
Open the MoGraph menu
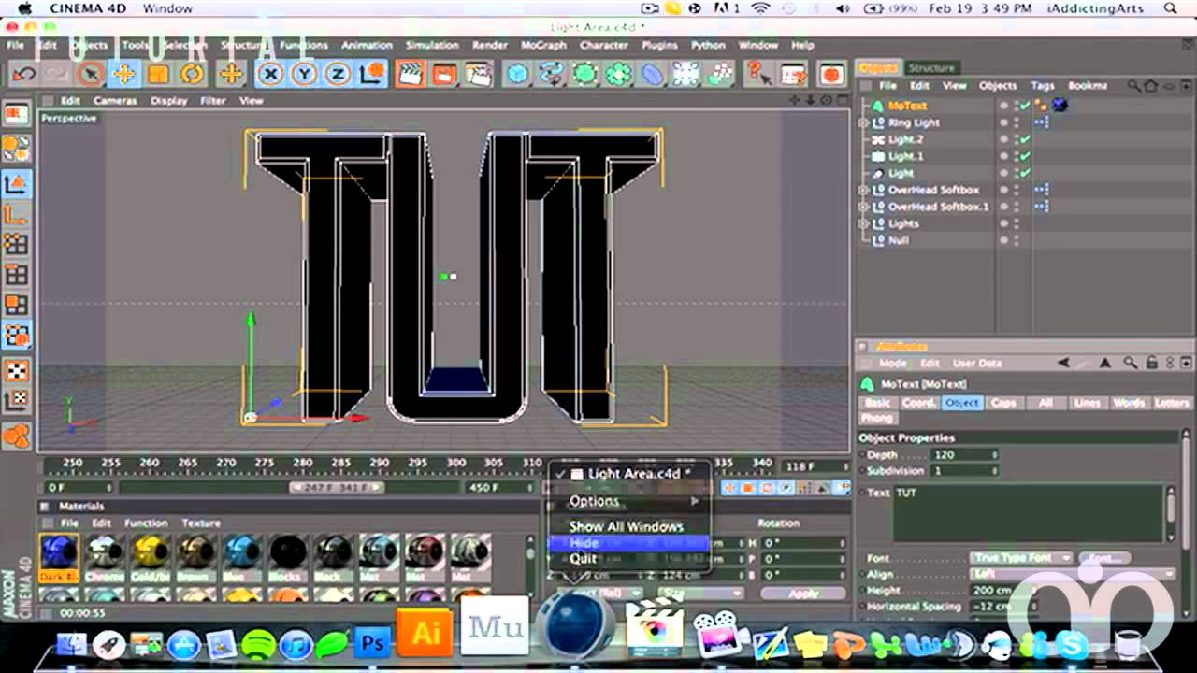[543, 45]
